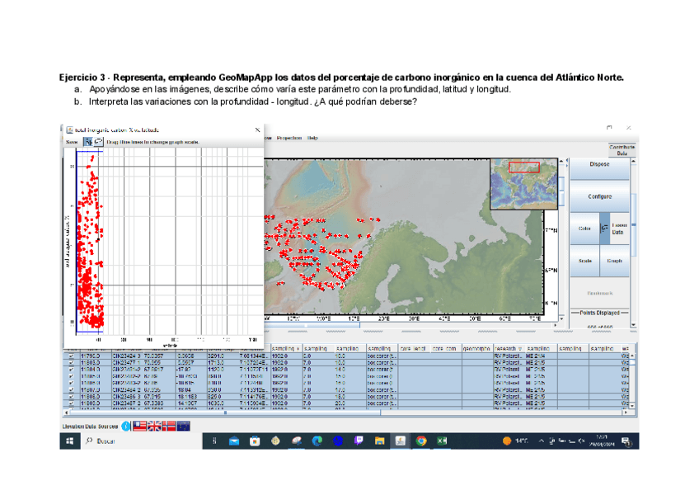Screen dimensions: 699x495
Task: Click the Dispose button
Action: (599, 164)
